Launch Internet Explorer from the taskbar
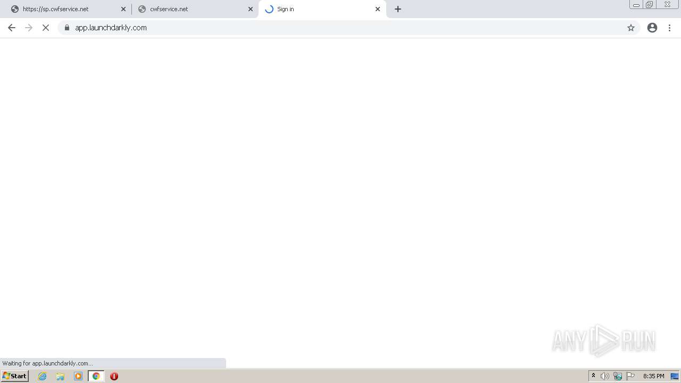The height and width of the screenshot is (383, 681). pyautogui.click(x=43, y=376)
